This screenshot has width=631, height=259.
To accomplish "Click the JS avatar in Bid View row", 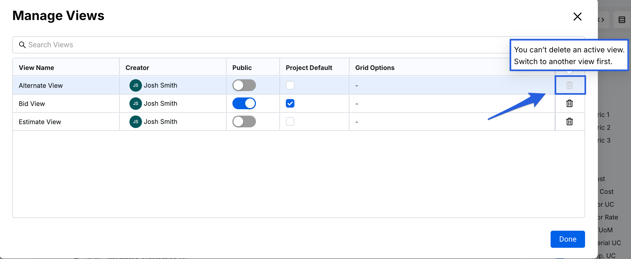I will [135, 103].
